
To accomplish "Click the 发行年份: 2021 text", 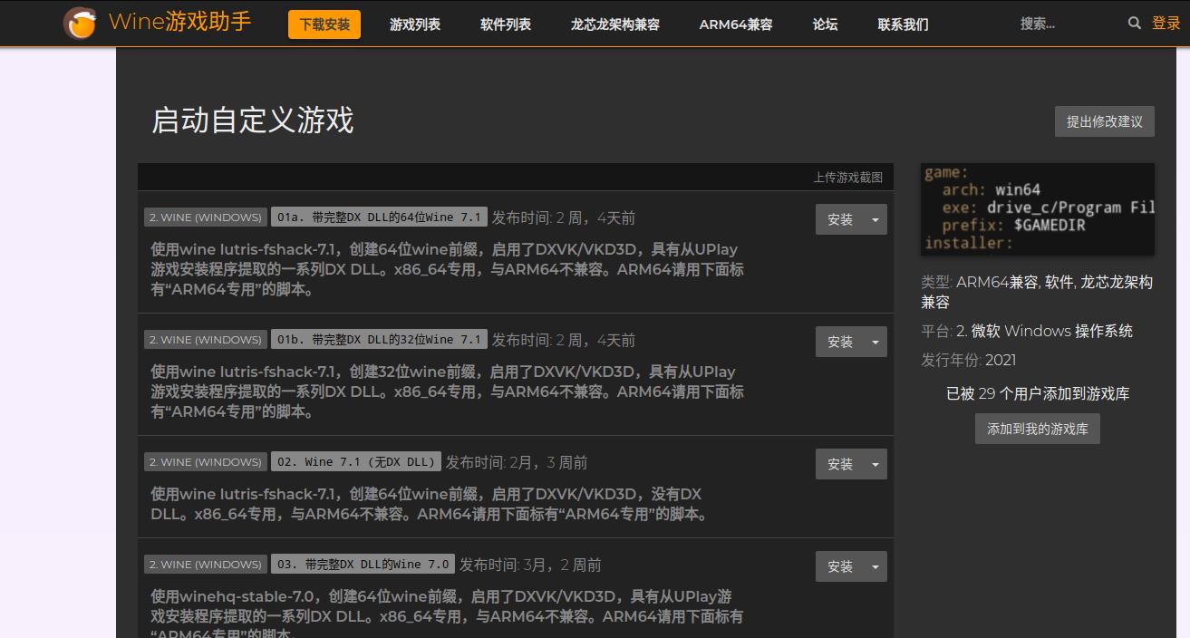I will click(x=969, y=360).
